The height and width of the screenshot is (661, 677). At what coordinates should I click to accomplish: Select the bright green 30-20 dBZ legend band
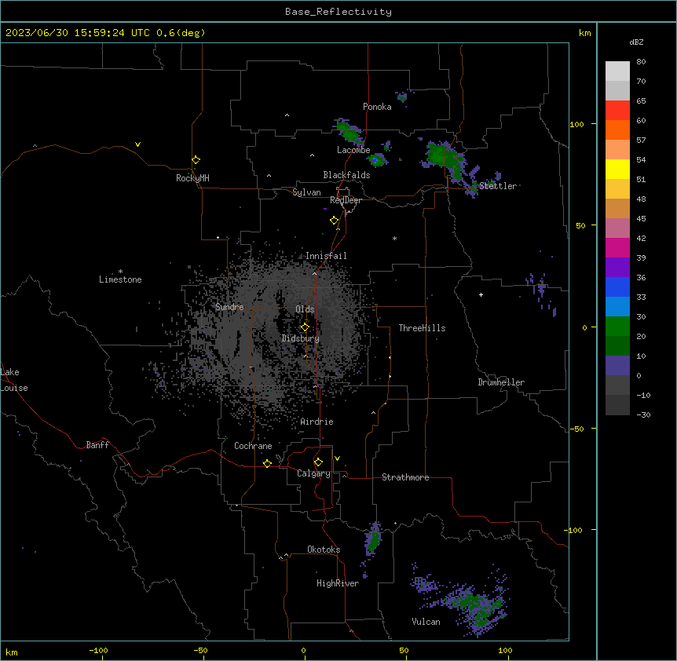[617, 327]
